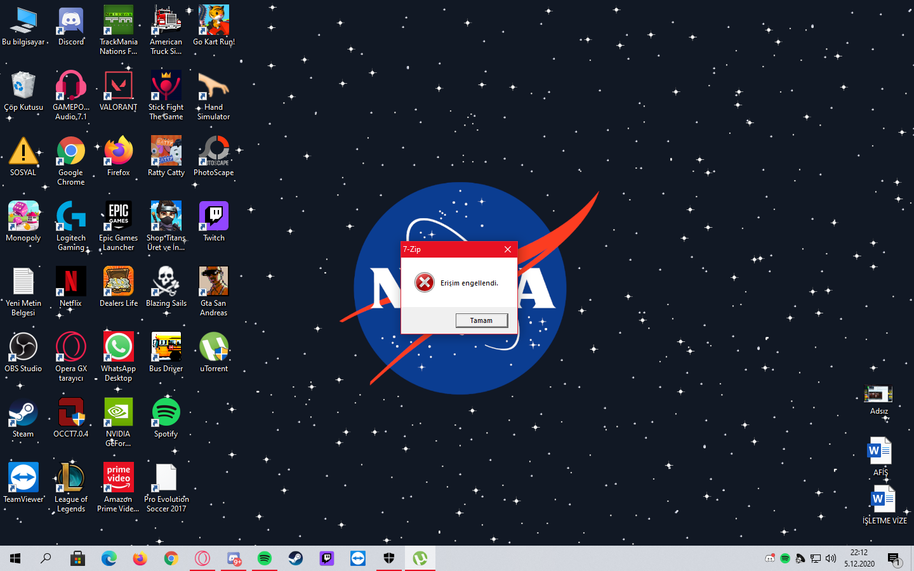Select Discord desktop shortcut

pos(71,27)
